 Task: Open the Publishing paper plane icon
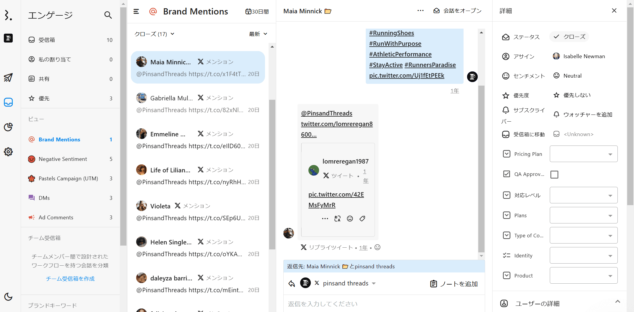click(8, 77)
